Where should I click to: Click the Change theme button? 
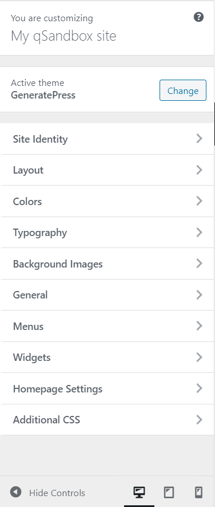(183, 90)
